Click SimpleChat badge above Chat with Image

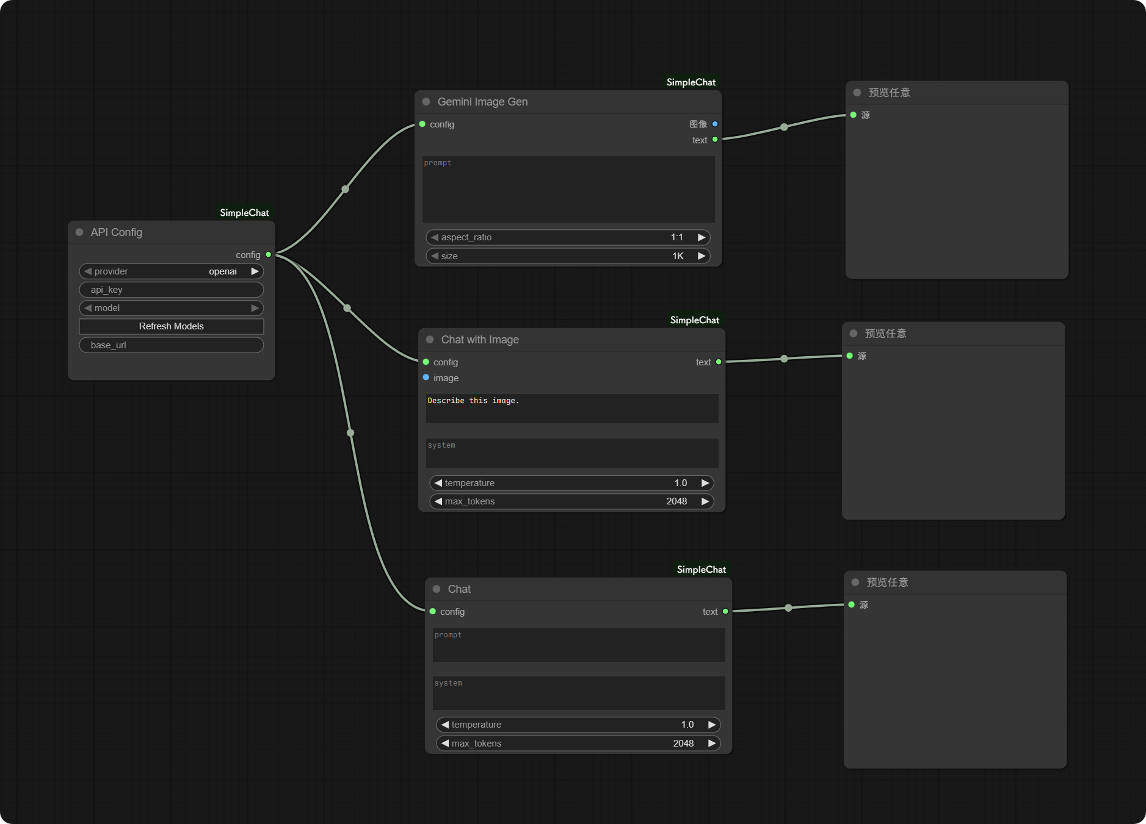tap(695, 320)
